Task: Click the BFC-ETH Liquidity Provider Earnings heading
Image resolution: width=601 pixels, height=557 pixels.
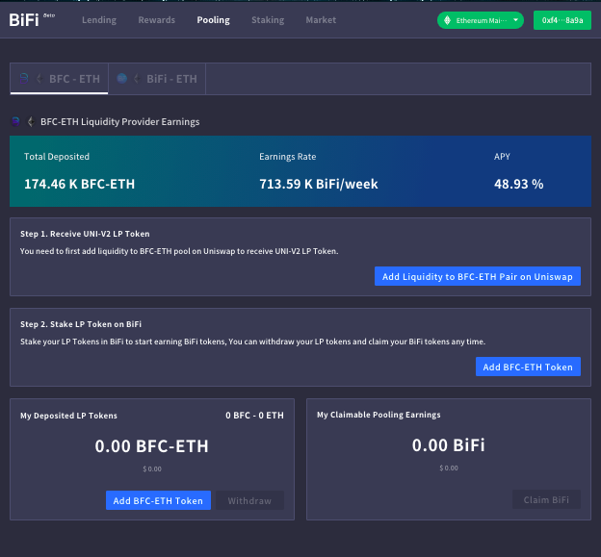Action: pos(120,122)
